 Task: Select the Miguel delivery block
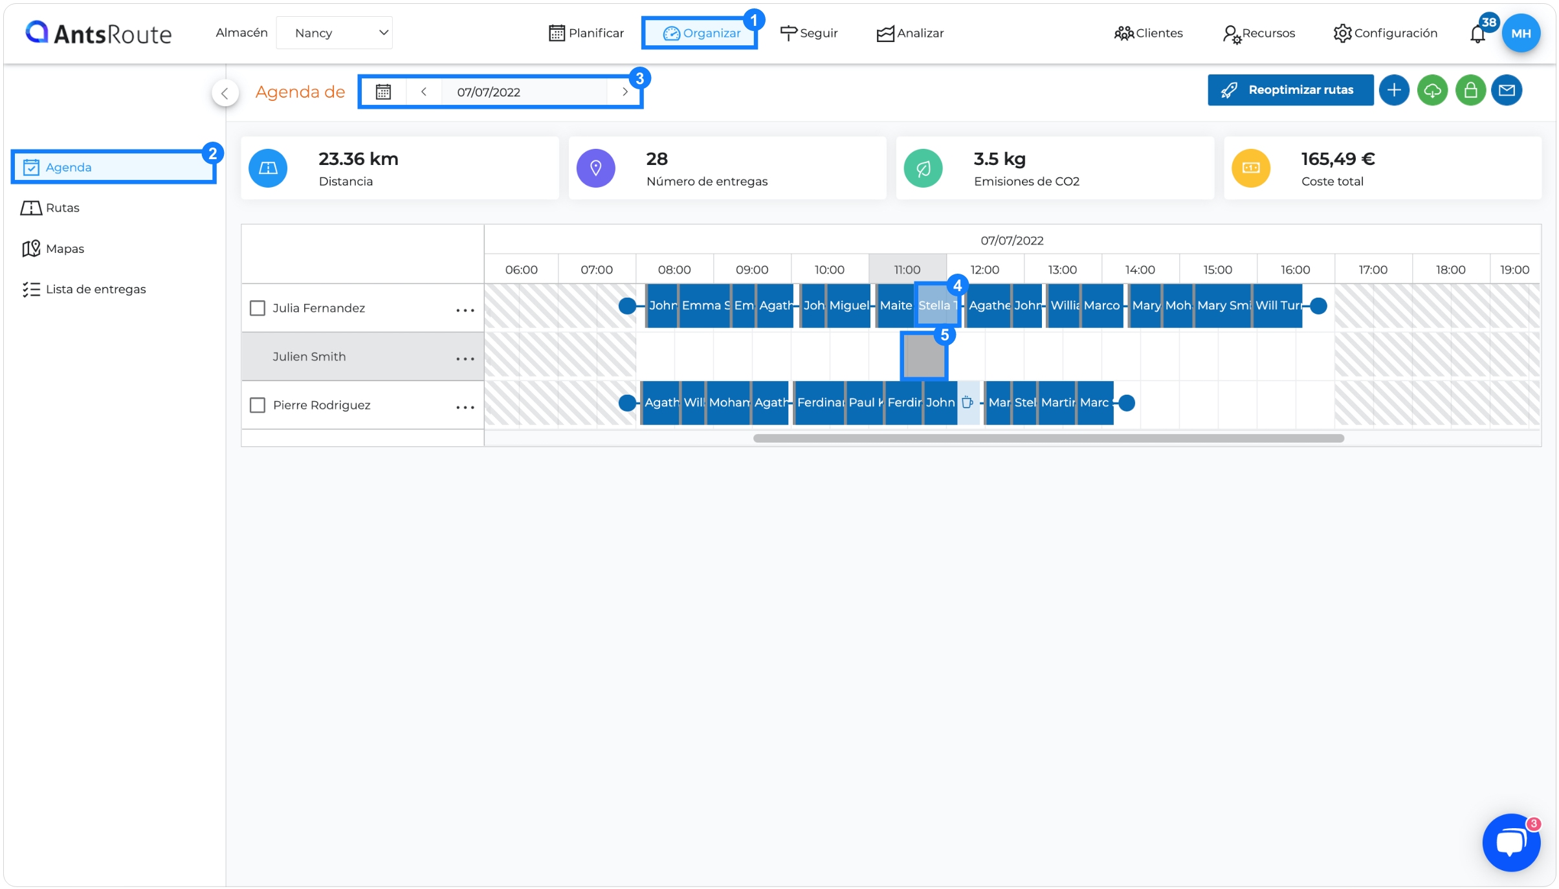tap(849, 305)
